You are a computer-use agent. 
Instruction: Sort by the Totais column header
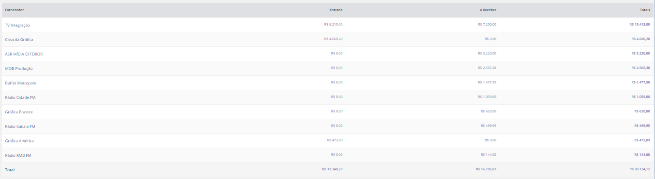point(645,10)
